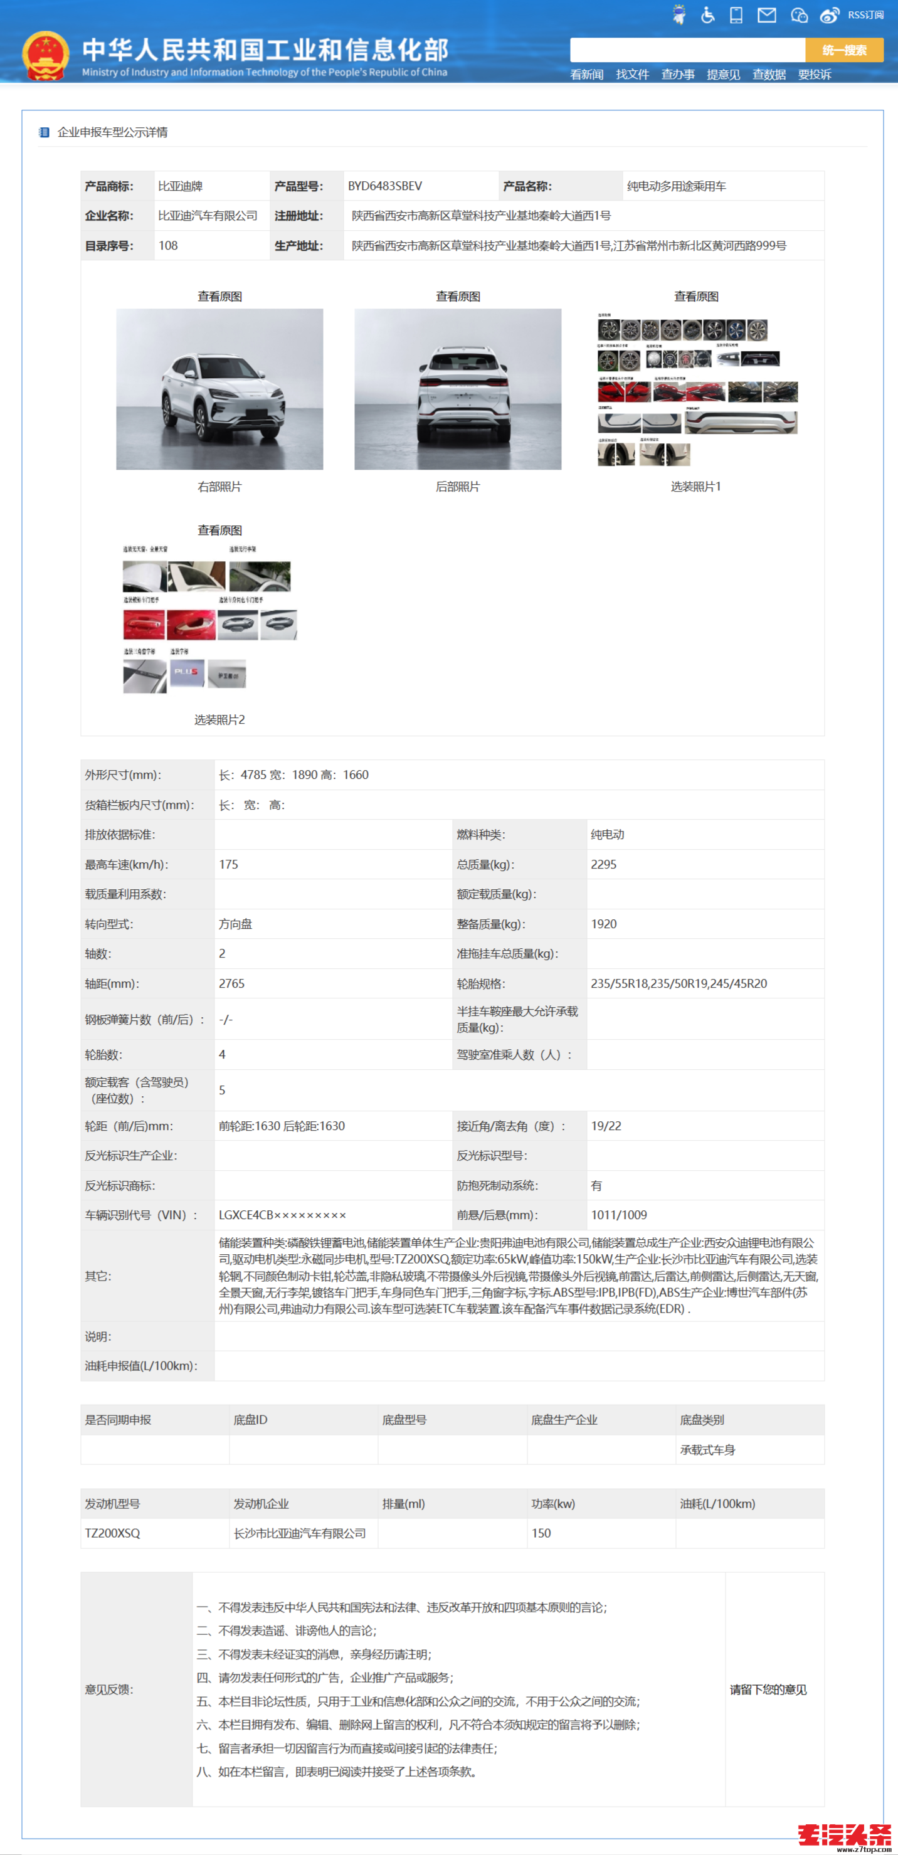
Task: Select the 纯电动多用途乘用车 product name
Action: coord(676,186)
